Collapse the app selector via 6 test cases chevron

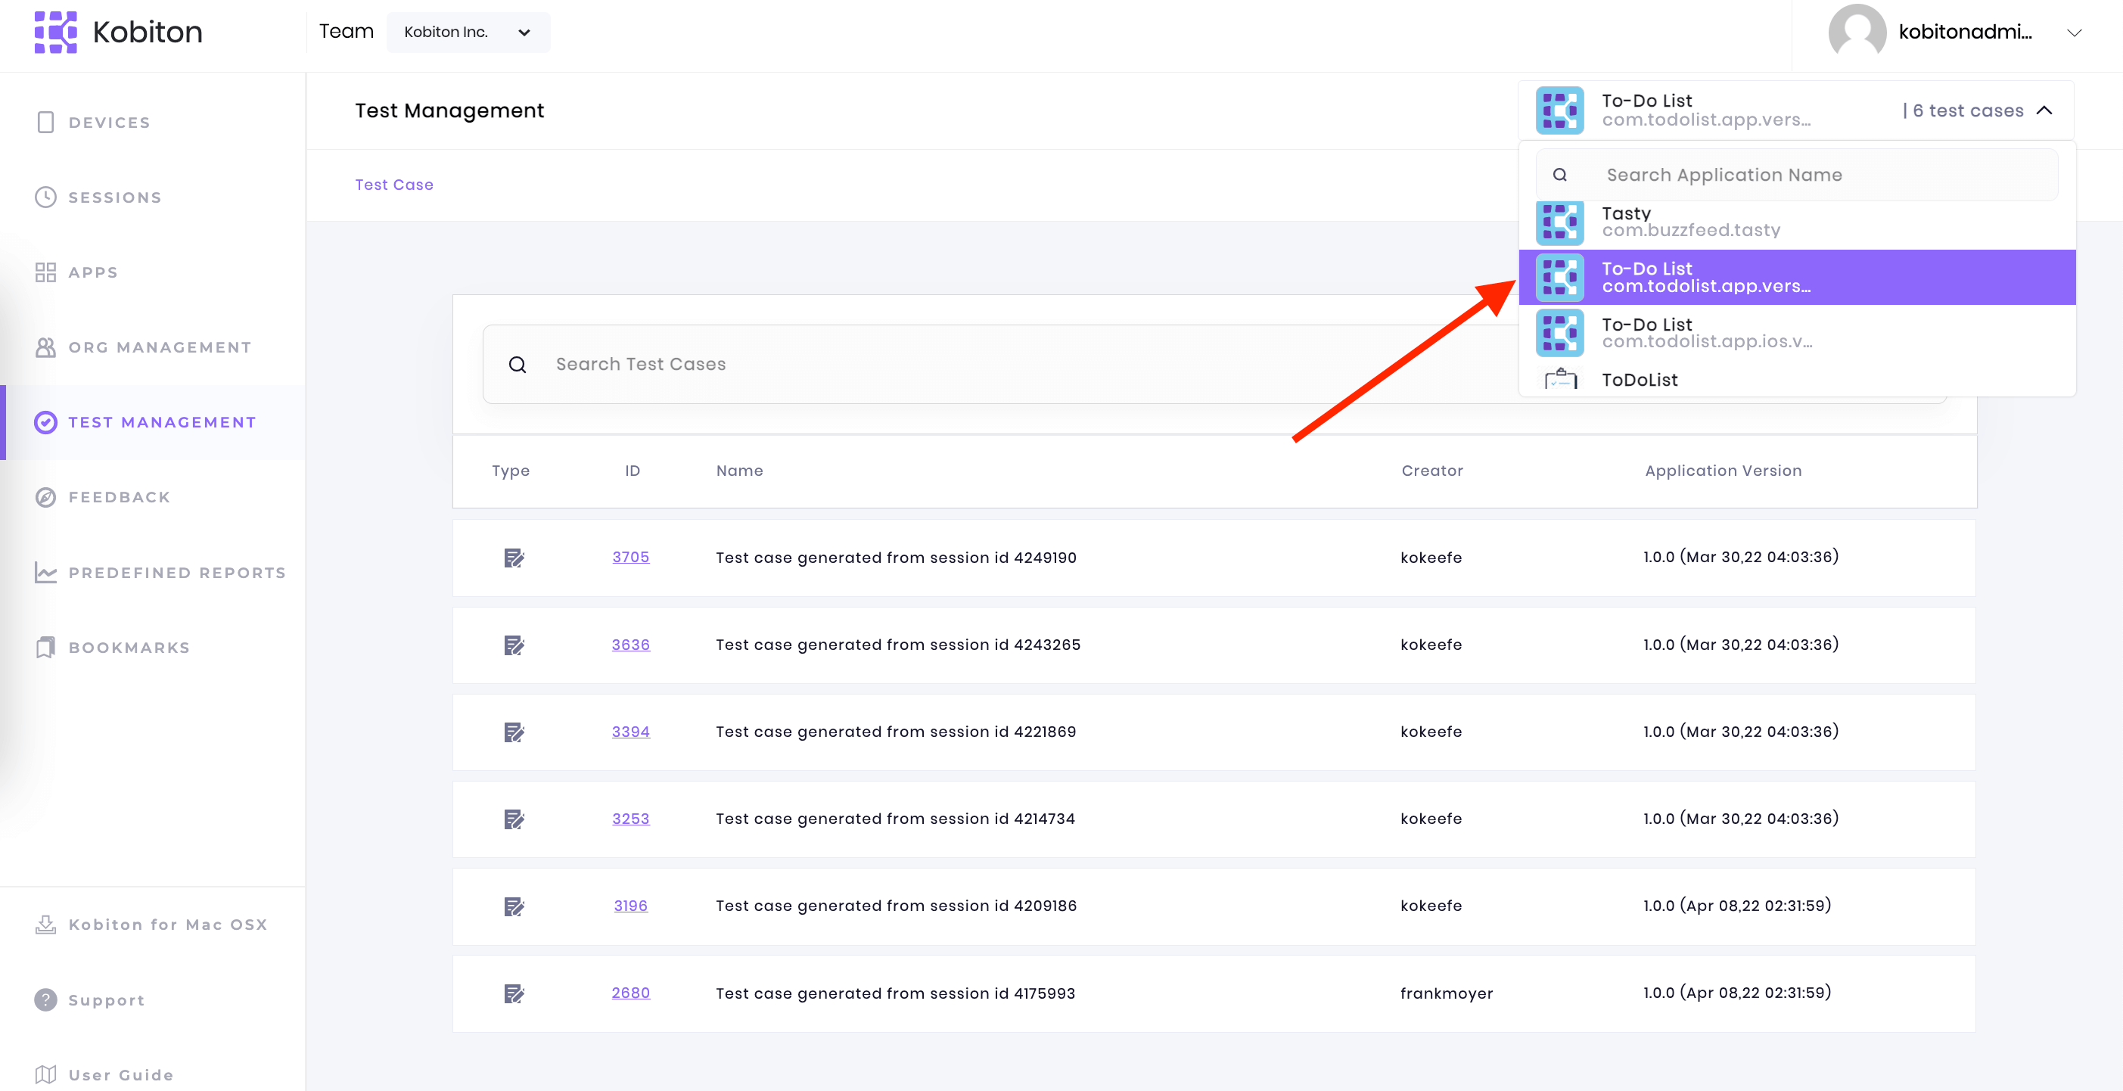tap(2045, 110)
